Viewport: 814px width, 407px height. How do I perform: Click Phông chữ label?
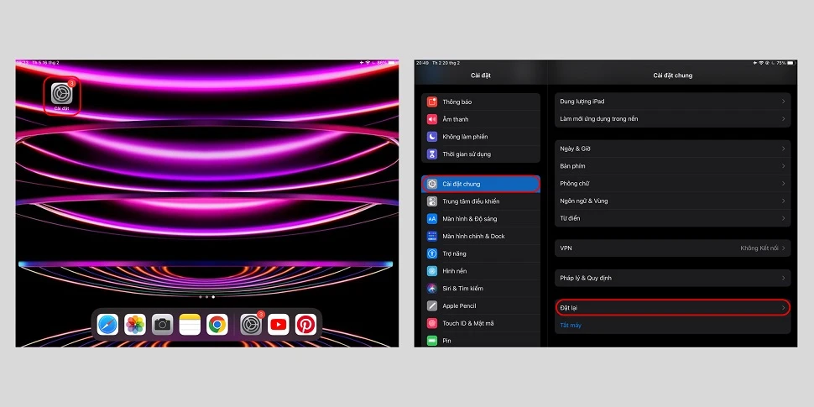click(575, 183)
